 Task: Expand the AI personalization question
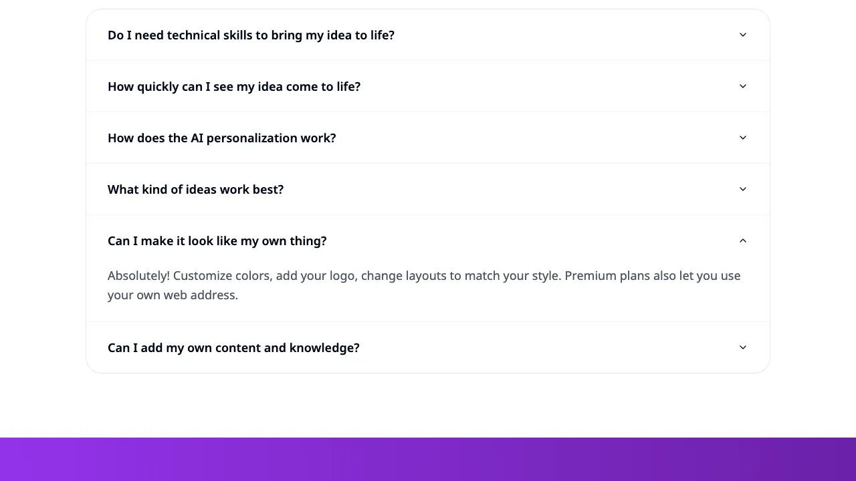(221, 138)
